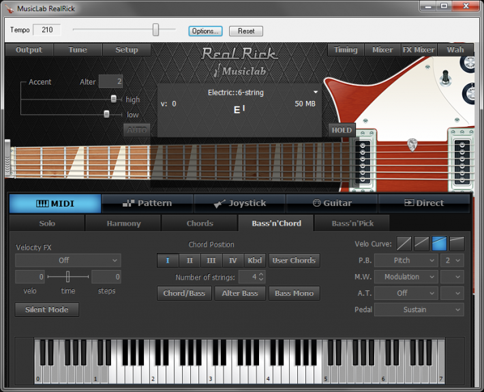Enable Silent Mode
The width and height of the screenshot is (484, 392).
coord(46,310)
